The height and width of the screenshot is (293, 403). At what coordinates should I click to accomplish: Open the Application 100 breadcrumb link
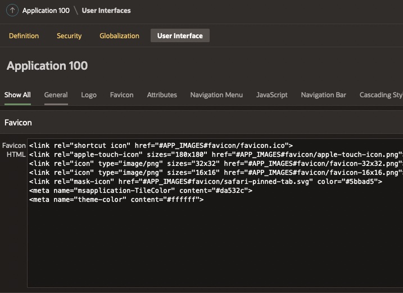46,10
